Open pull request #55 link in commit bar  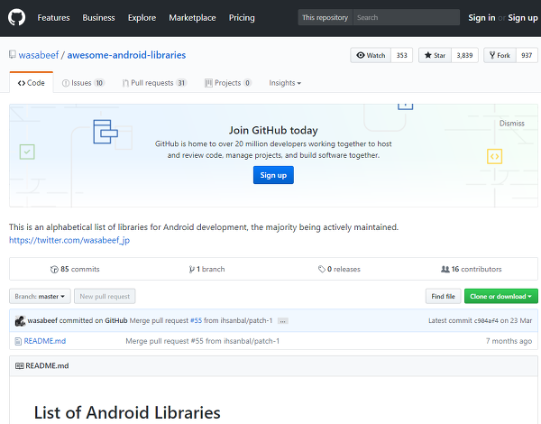point(196,320)
